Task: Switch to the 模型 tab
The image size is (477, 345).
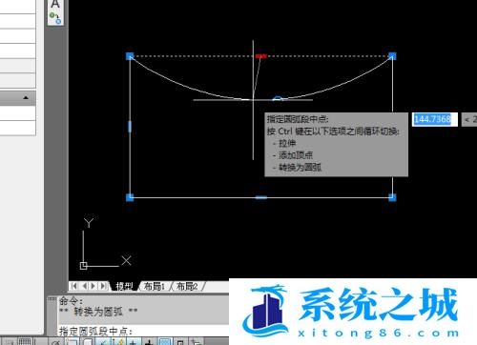Action: point(124,286)
